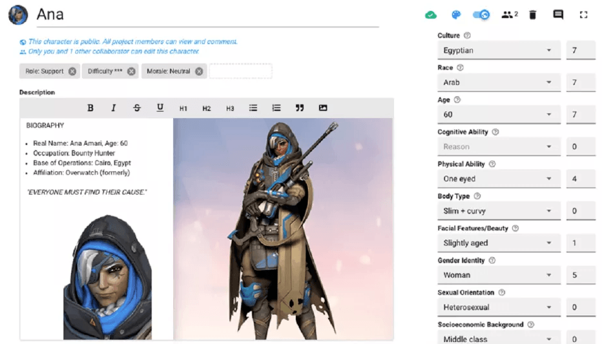Viewport: 604px width, 344px height.
Task: Remove the Morale: Neutral tag
Action: click(199, 71)
